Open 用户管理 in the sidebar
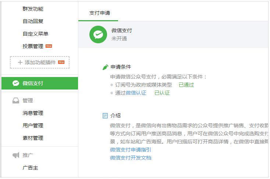Viewport: 270px width, 179px height. [33, 125]
